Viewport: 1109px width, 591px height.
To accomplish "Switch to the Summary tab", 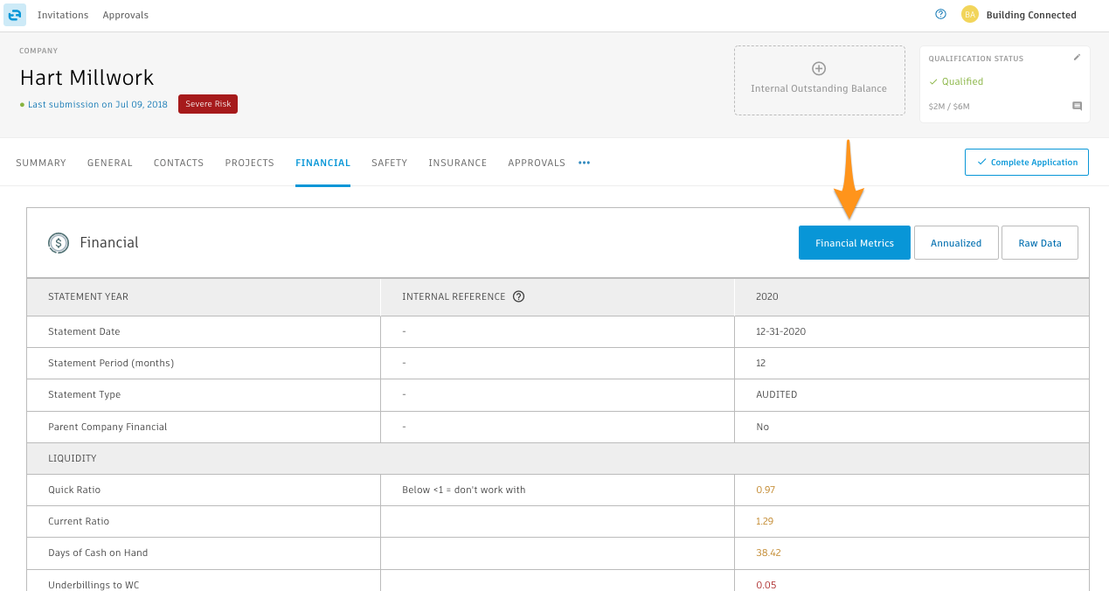I will 41,163.
